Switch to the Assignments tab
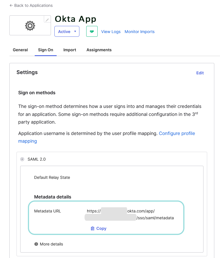The image size is (220, 258). [99, 50]
